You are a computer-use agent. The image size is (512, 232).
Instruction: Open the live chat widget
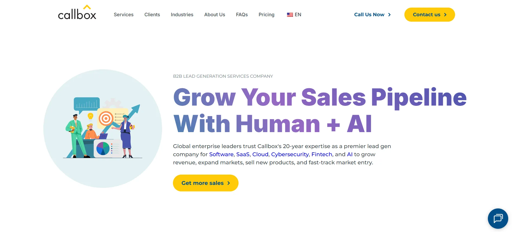point(498,218)
